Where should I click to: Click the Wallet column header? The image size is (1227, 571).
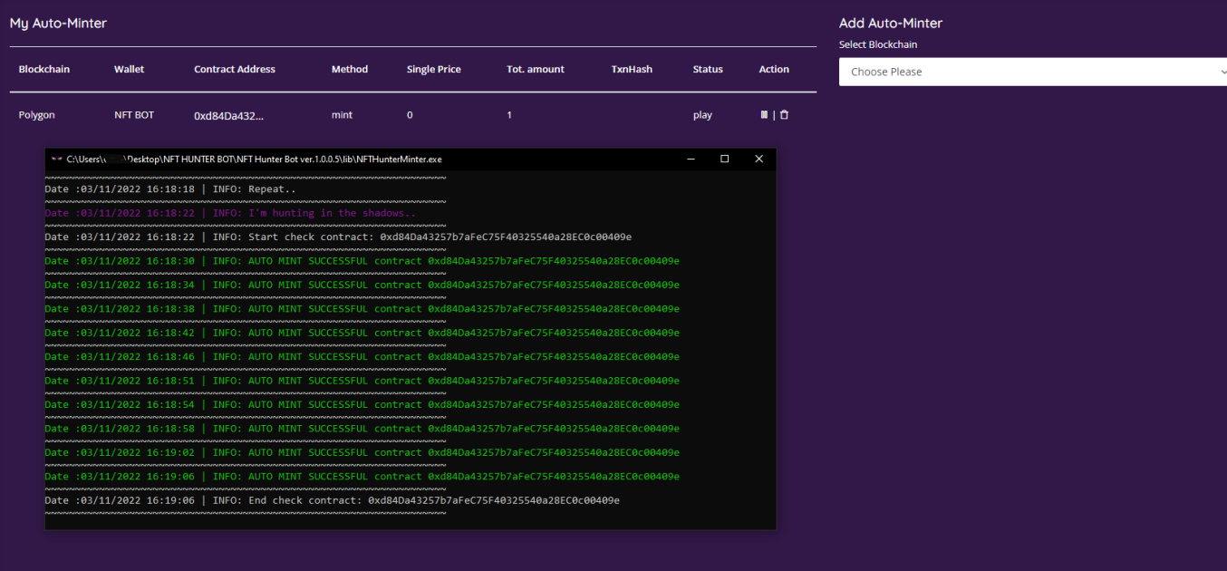[x=129, y=69]
